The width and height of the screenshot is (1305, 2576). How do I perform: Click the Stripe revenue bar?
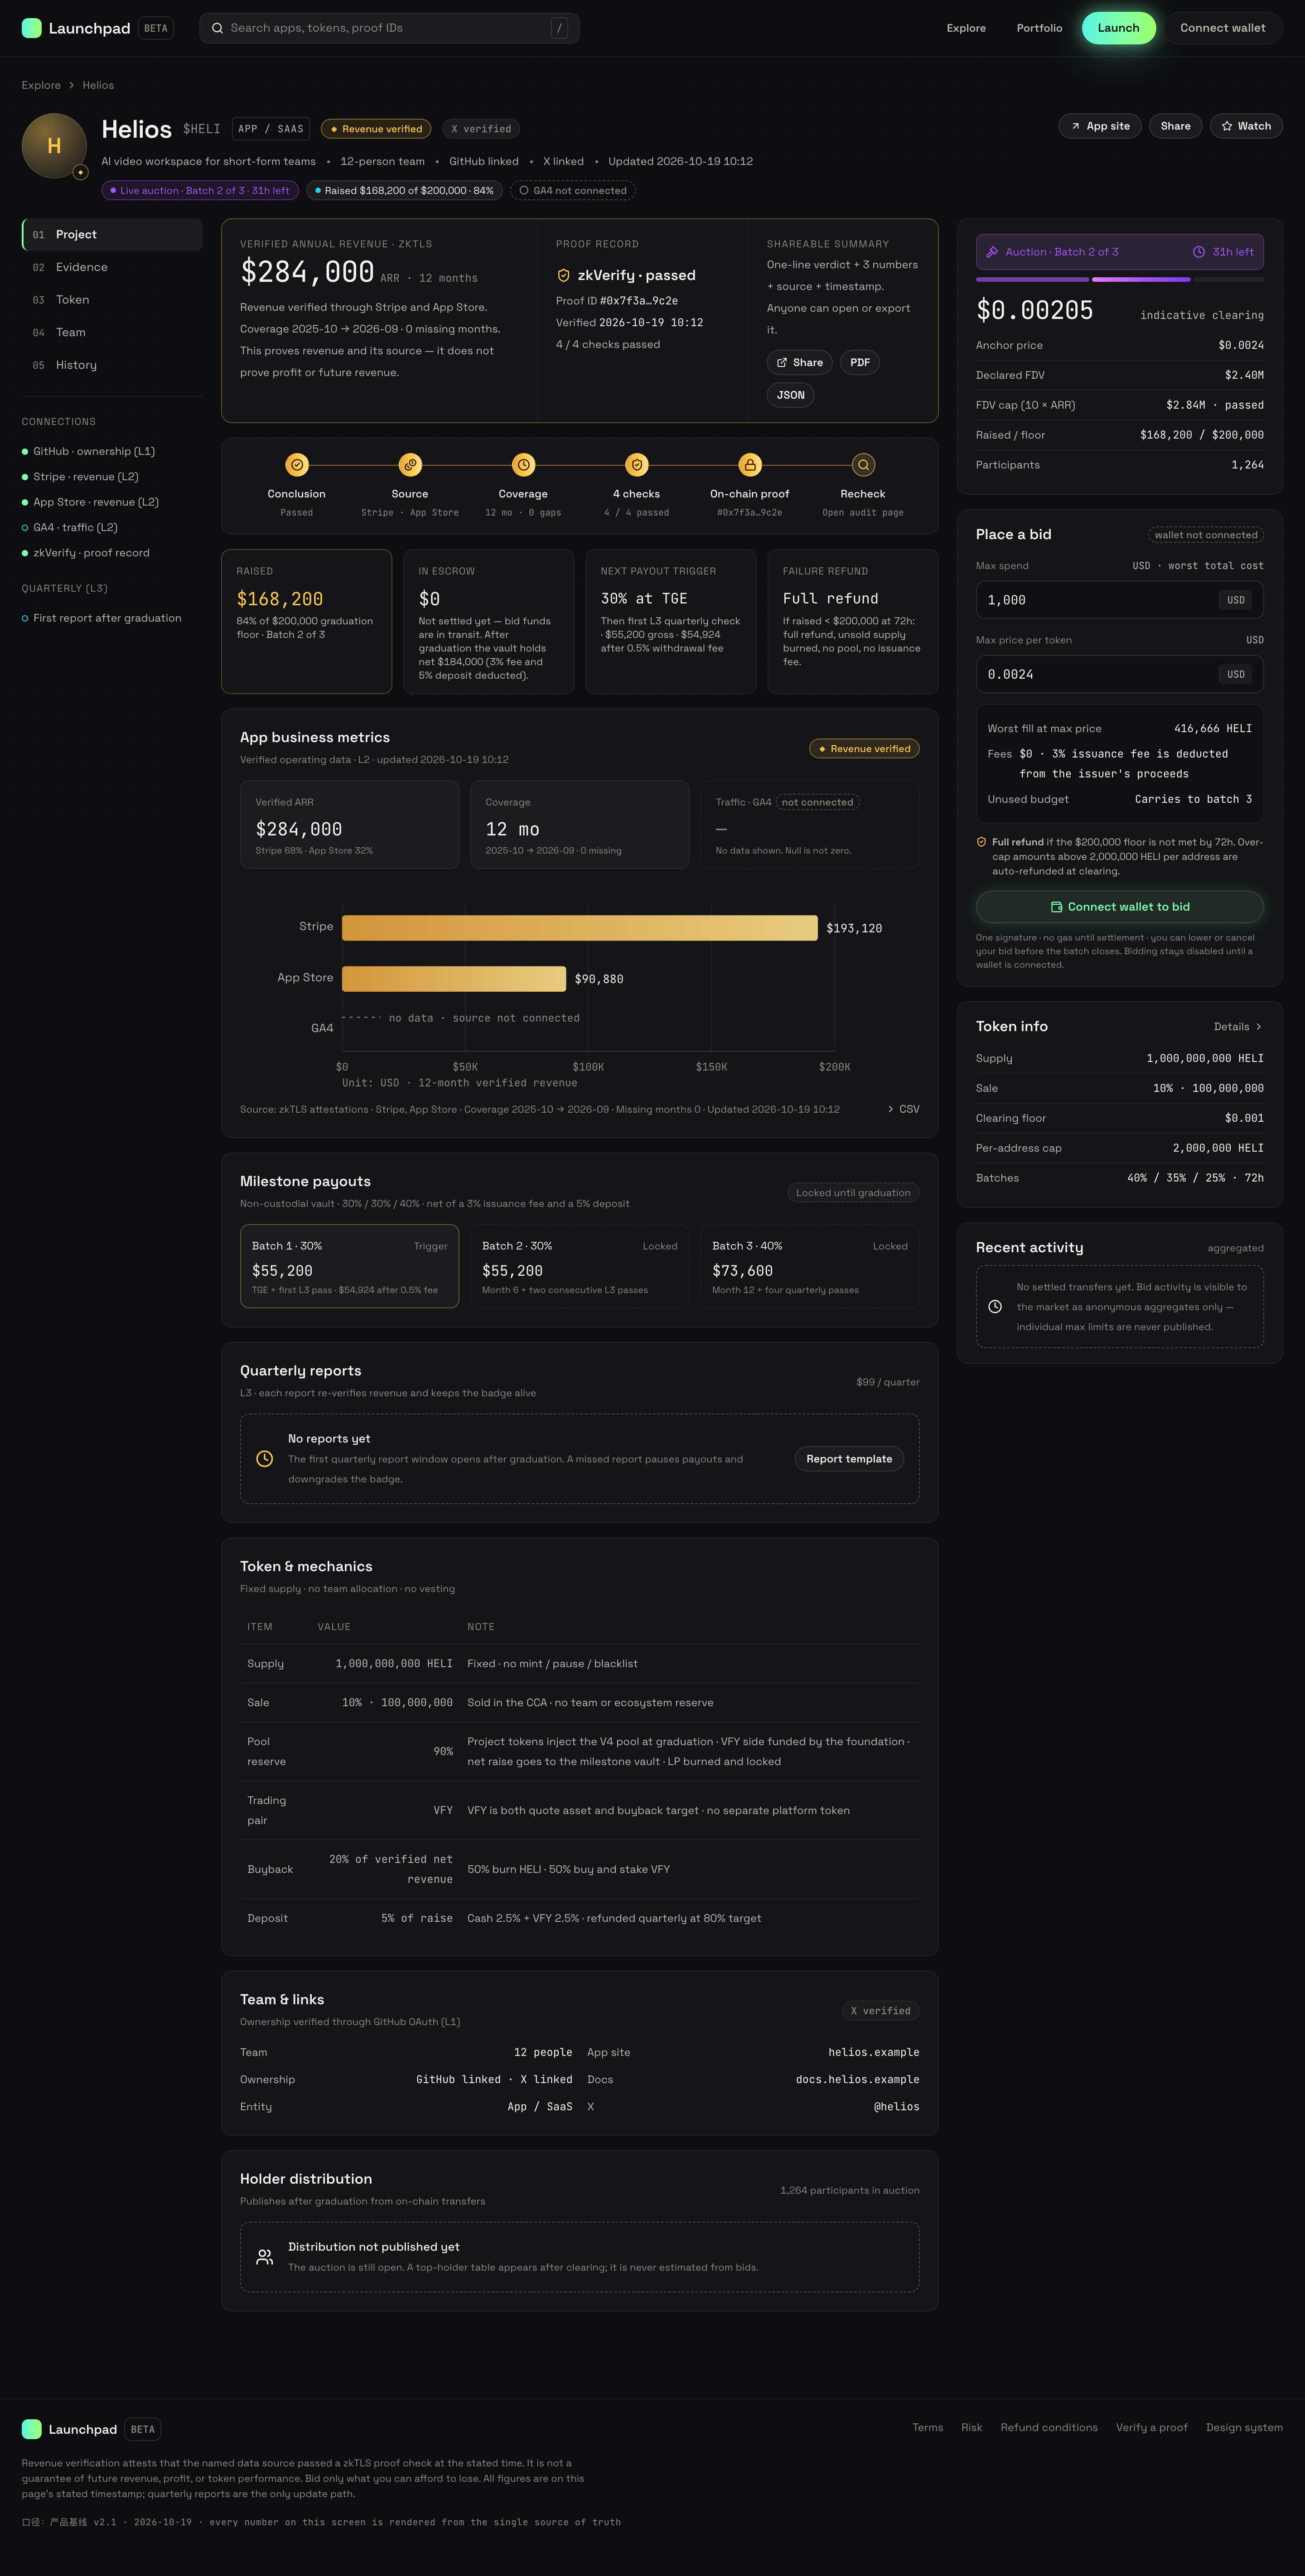[x=580, y=928]
